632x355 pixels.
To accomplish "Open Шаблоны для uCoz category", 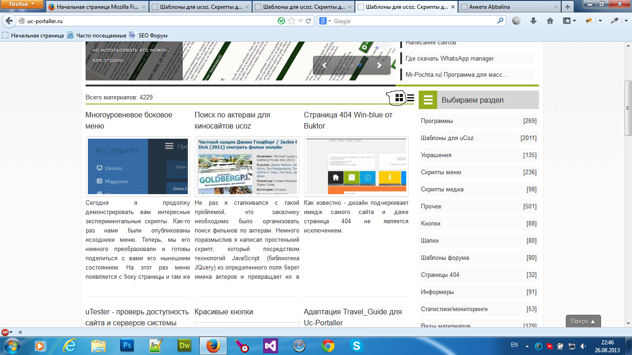I will [x=447, y=138].
